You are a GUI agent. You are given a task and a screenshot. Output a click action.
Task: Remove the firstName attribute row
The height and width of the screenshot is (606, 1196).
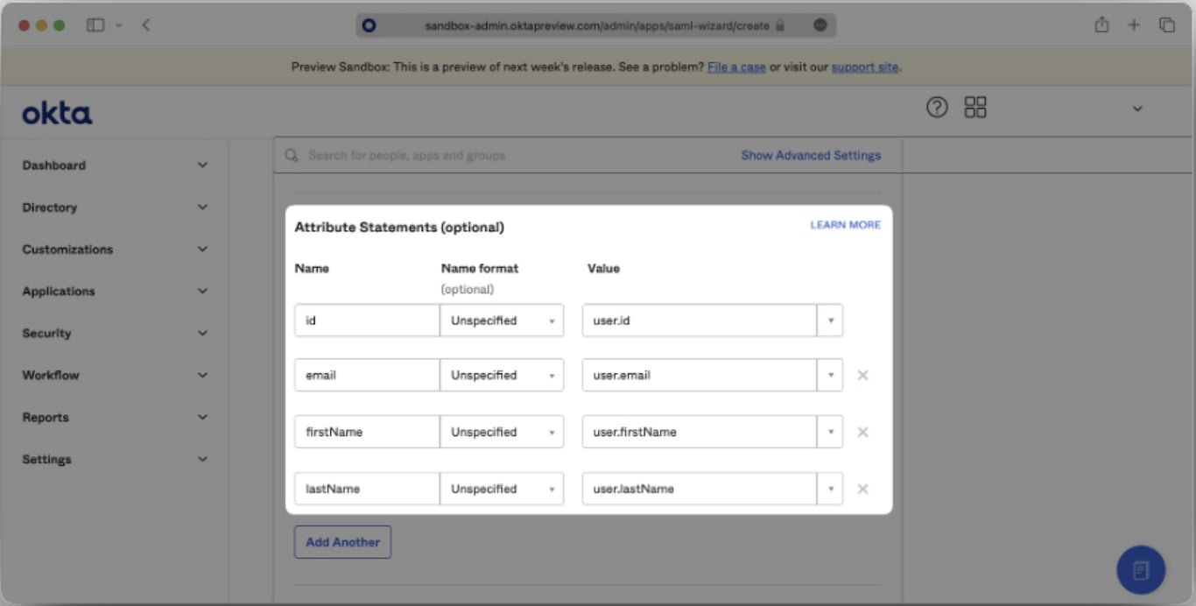[x=862, y=432]
